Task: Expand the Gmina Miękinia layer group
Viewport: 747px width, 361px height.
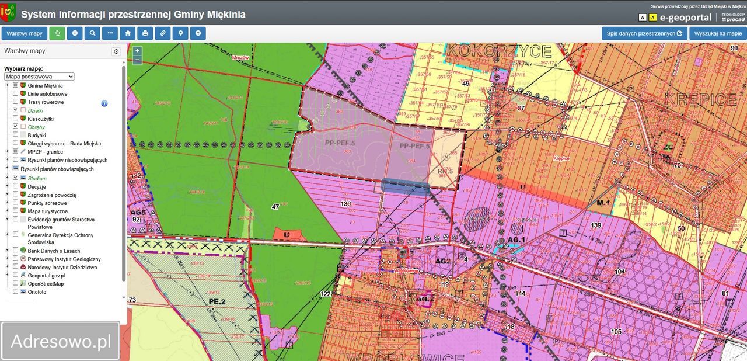Action: click(7, 85)
